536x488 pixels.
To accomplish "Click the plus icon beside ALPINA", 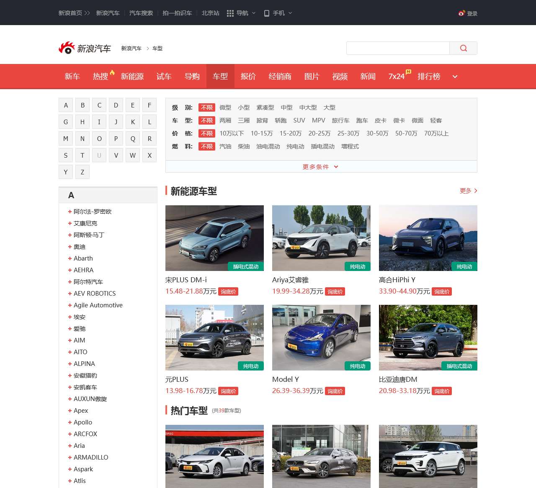I will 70,364.
